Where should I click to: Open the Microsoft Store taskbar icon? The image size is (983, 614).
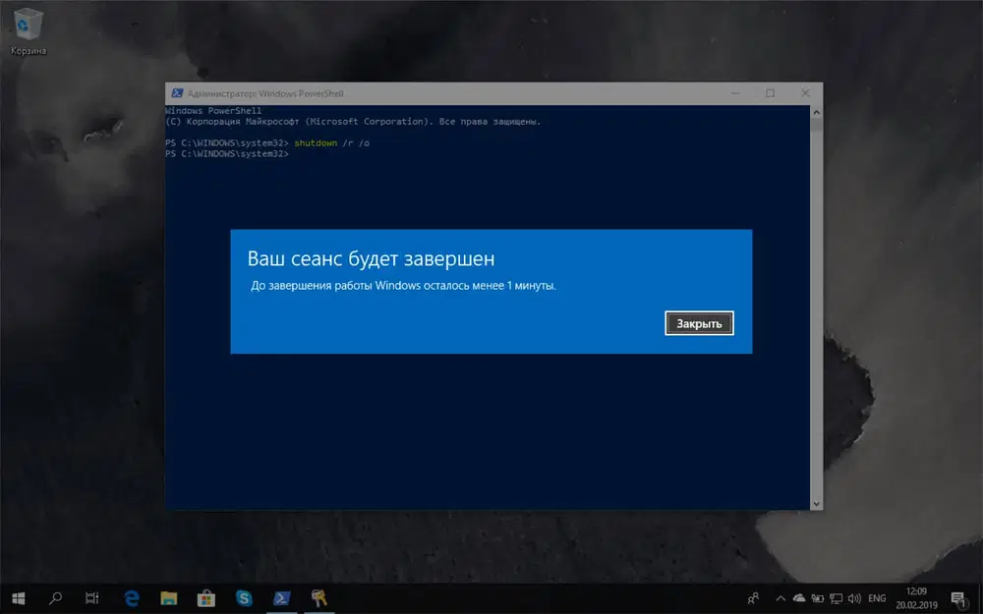tap(207, 596)
